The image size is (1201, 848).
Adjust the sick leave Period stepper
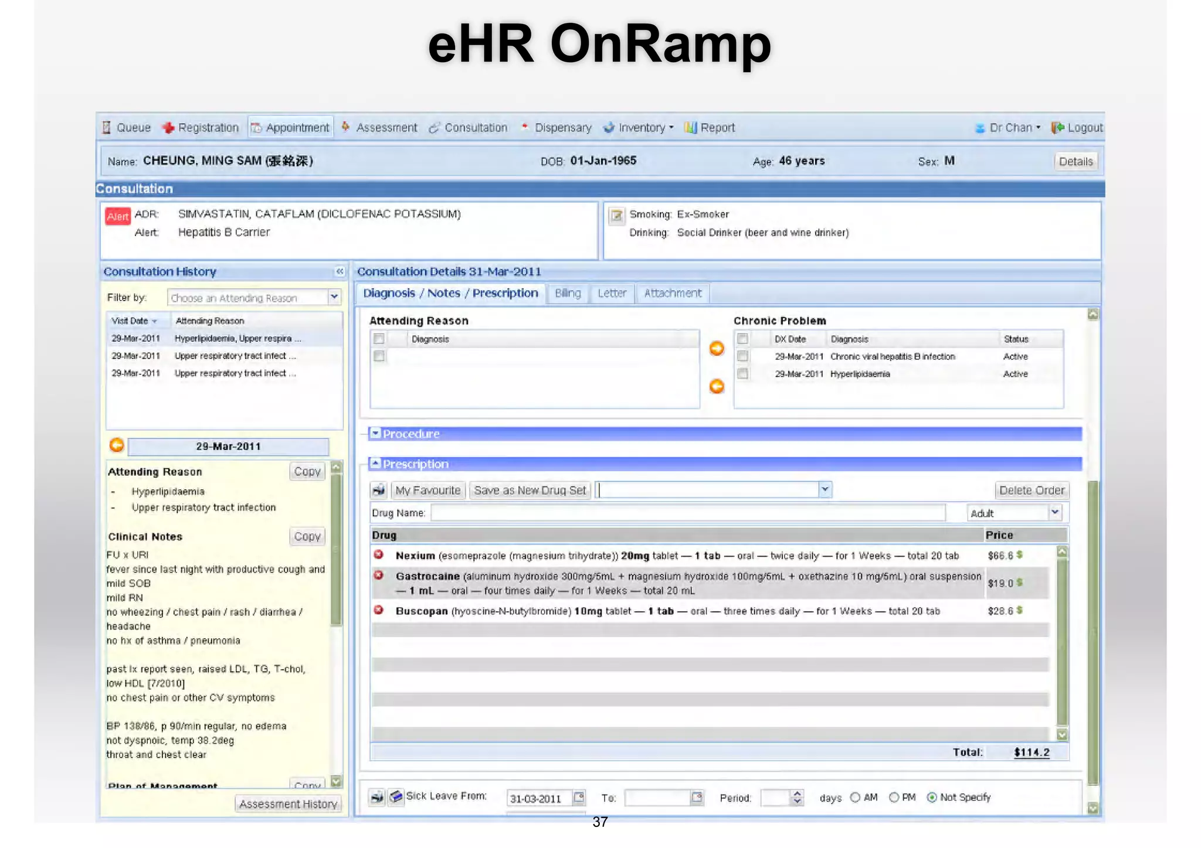pyautogui.click(x=797, y=797)
